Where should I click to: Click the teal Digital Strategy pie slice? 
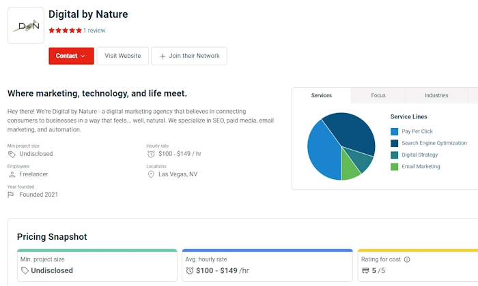click(x=363, y=159)
